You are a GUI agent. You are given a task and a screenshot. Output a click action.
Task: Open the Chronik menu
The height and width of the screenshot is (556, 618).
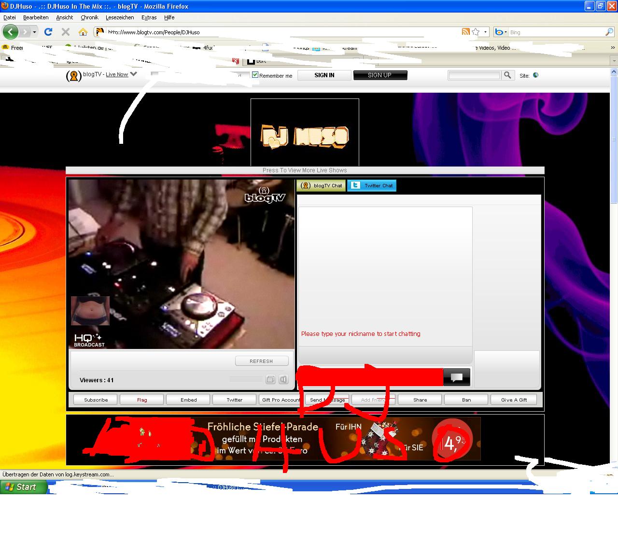89,17
